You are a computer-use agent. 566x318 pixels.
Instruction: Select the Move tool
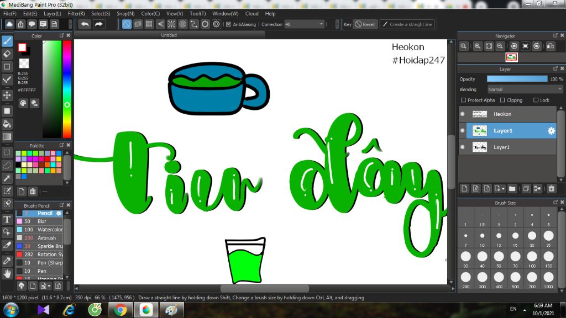[x=7, y=95]
